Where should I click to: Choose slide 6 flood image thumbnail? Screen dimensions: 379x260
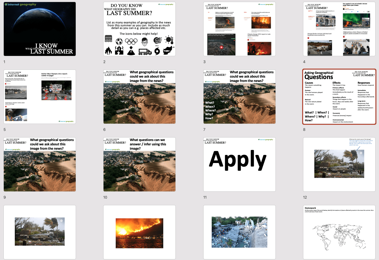click(x=139, y=97)
